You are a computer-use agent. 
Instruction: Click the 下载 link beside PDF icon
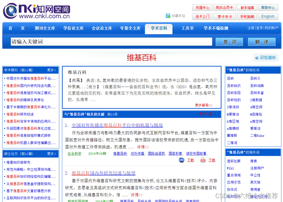click(x=212, y=160)
